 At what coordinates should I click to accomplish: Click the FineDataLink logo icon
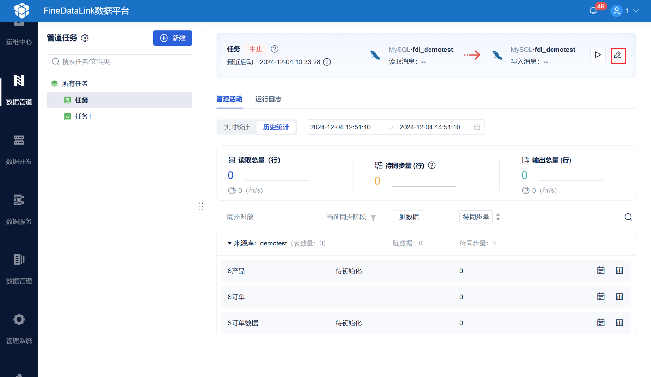point(22,10)
